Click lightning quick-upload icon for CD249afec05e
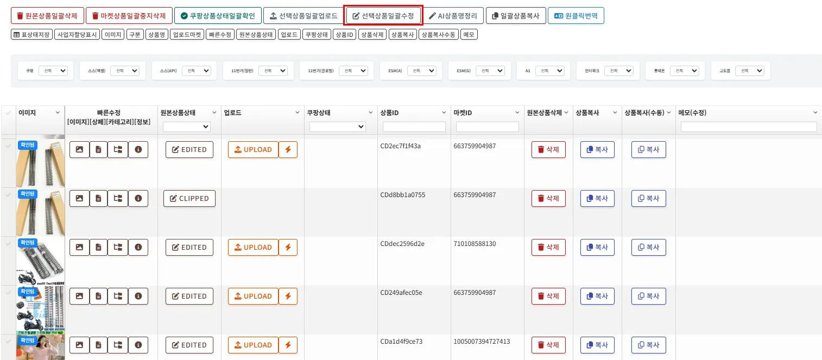 (x=288, y=296)
